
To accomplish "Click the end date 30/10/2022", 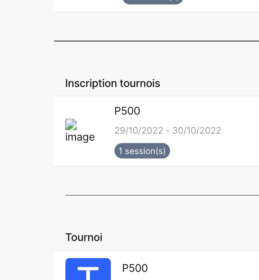I will click(196, 130).
